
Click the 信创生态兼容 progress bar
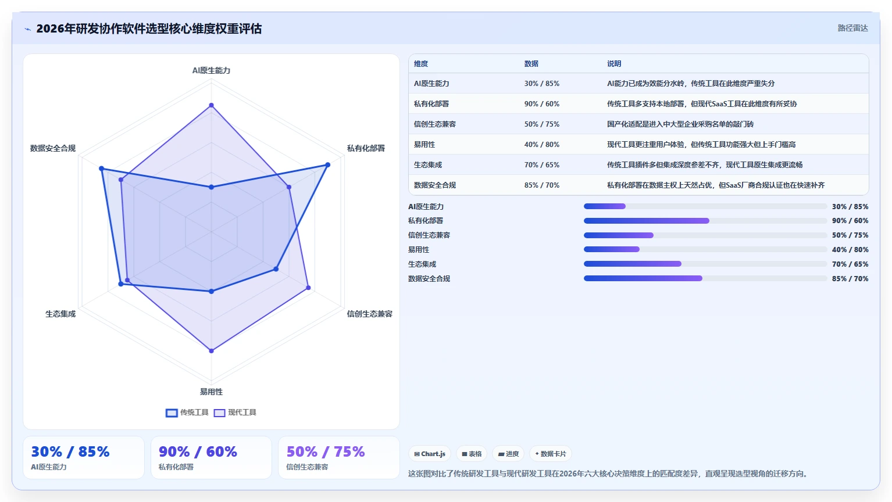pos(705,235)
